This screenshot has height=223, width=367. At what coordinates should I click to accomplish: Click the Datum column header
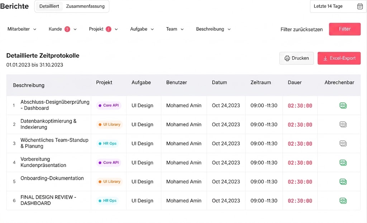click(219, 82)
